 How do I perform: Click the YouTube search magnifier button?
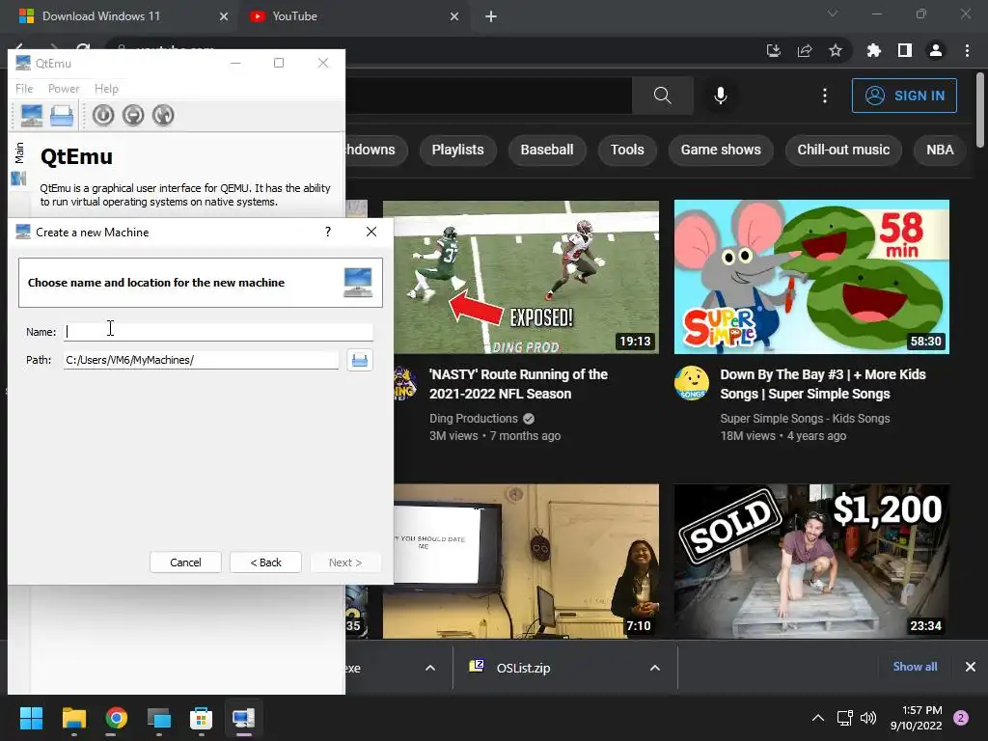(x=662, y=96)
